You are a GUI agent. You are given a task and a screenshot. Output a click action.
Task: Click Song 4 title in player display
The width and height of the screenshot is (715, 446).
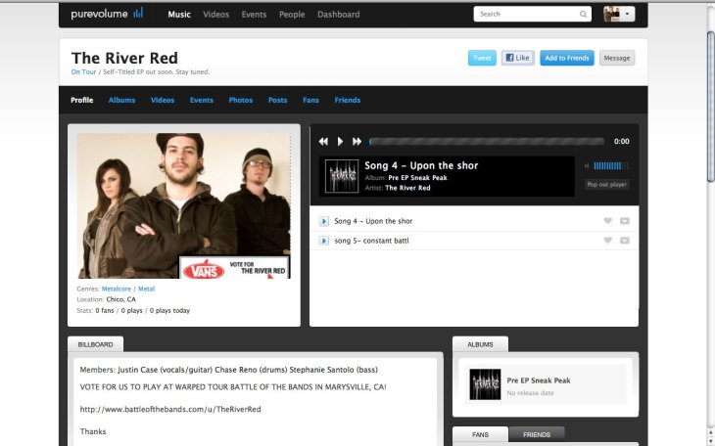(421, 166)
